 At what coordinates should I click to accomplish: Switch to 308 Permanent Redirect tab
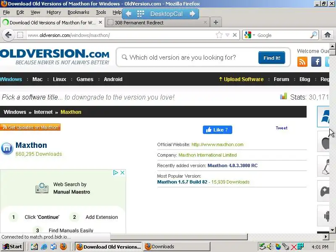tap(157, 23)
